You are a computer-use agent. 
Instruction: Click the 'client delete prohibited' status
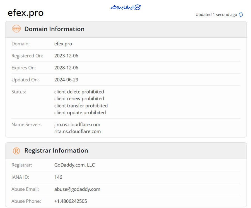point(79,92)
